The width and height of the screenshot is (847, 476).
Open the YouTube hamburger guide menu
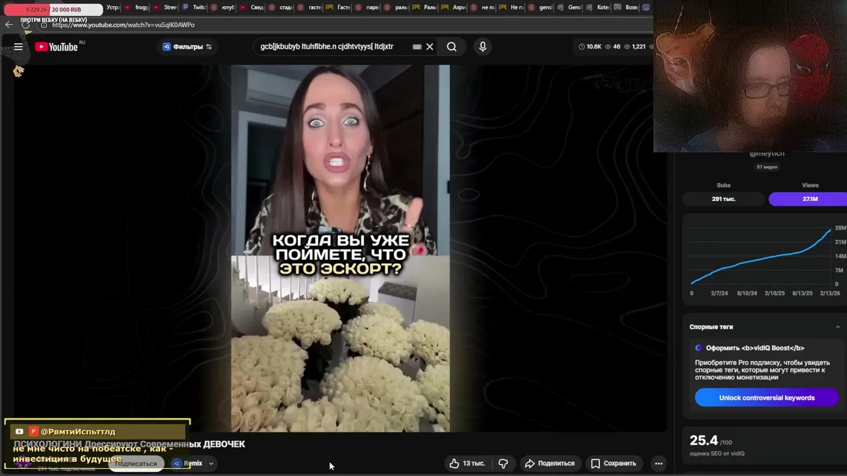click(19, 47)
